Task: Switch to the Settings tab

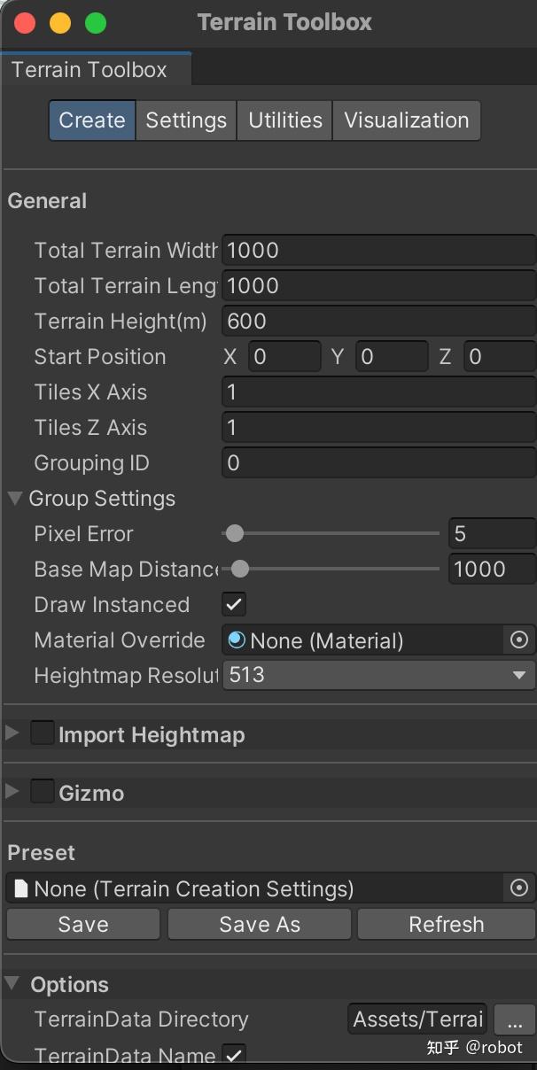Action: coord(186,120)
